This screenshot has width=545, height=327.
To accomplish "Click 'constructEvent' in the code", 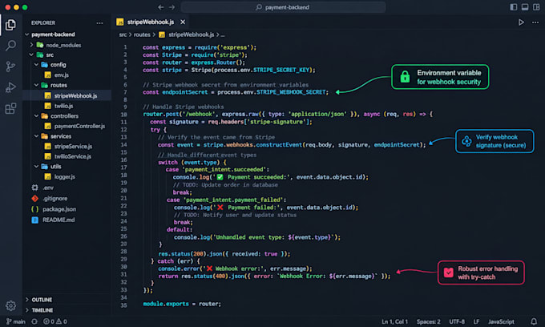I will tap(279, 145).
